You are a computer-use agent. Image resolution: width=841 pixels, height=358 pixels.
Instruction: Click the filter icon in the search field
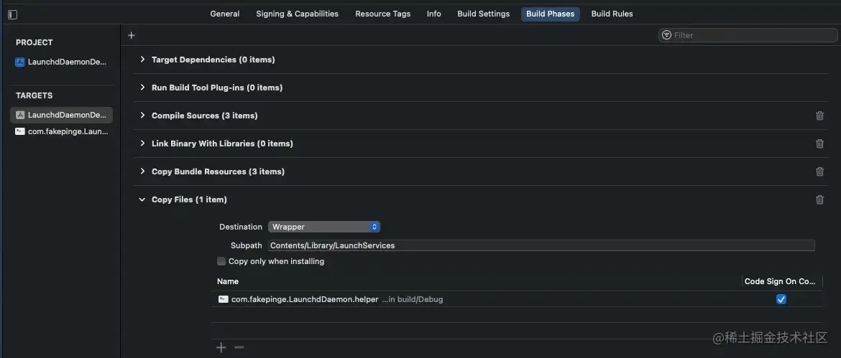point(666,34)
